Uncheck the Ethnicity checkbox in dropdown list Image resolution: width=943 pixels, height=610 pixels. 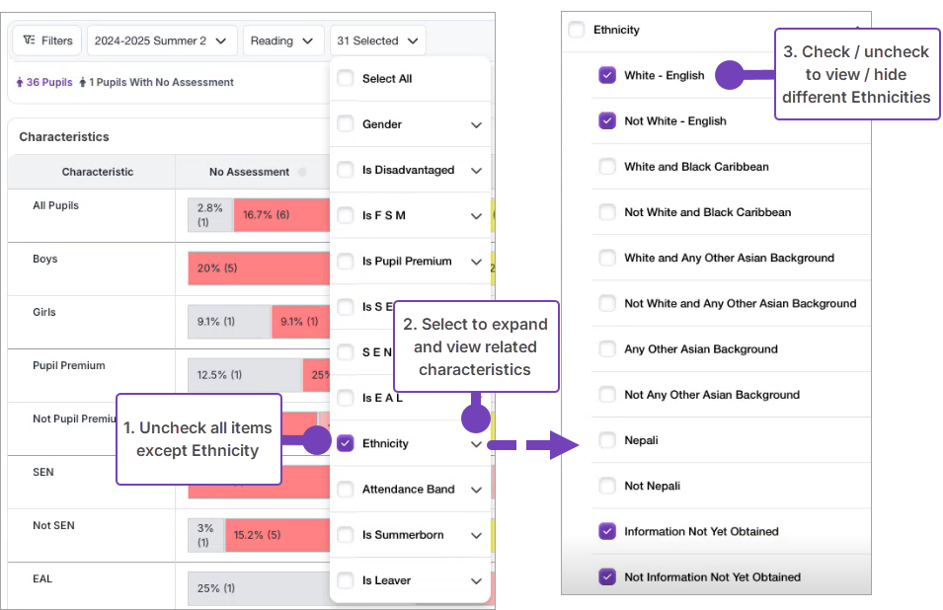(x=346, y=443)
